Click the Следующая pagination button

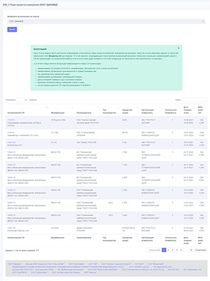(200, 250)
